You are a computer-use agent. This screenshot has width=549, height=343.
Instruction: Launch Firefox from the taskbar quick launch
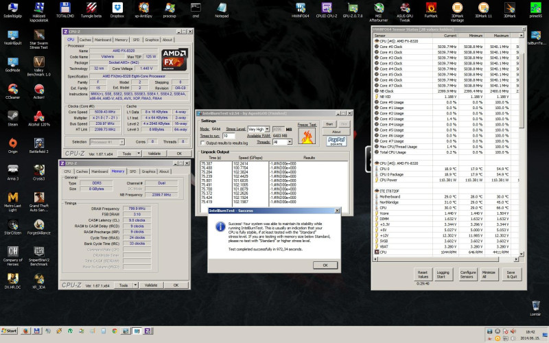(25, 331)
